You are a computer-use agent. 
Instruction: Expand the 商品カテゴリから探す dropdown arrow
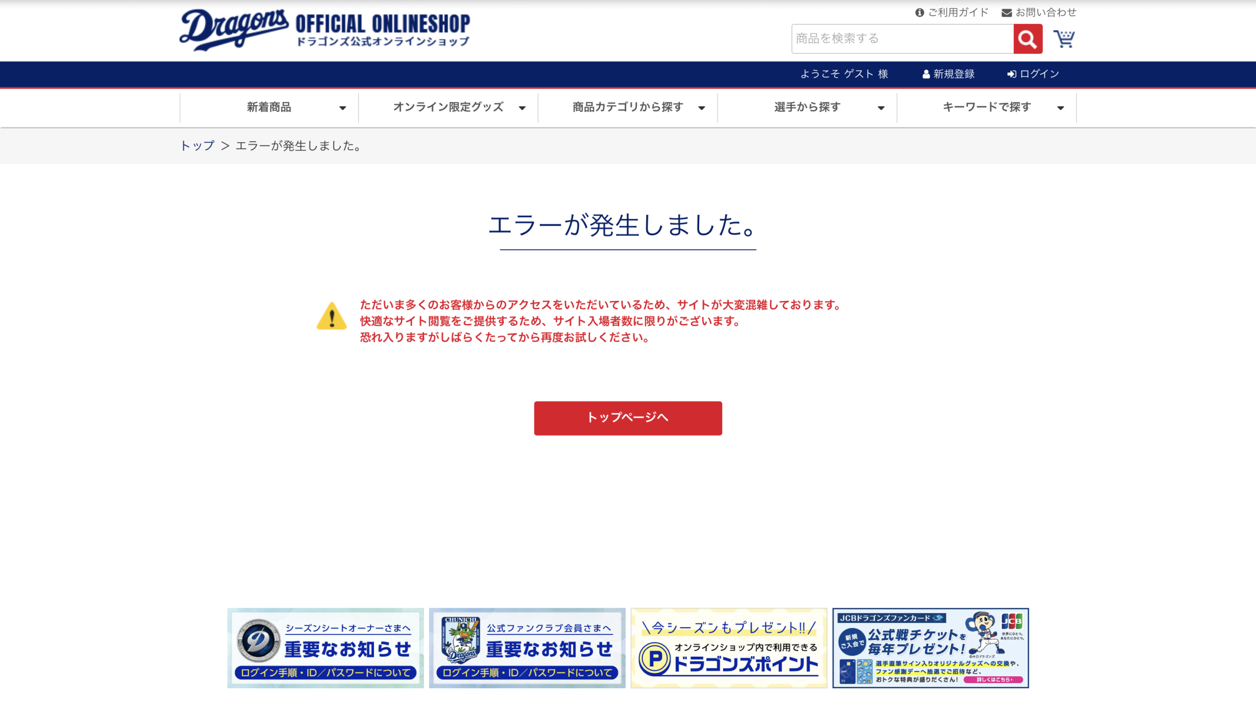[702, 108]
